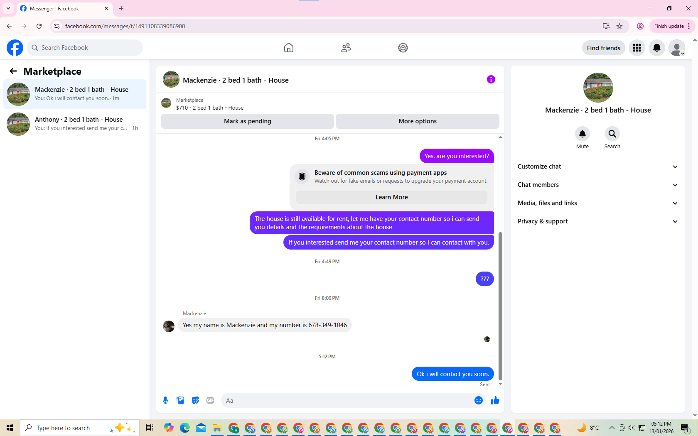Open the notifications bell
Image resolution: width=698 pixels, height=436 pixels.
[x=657, y=48]
